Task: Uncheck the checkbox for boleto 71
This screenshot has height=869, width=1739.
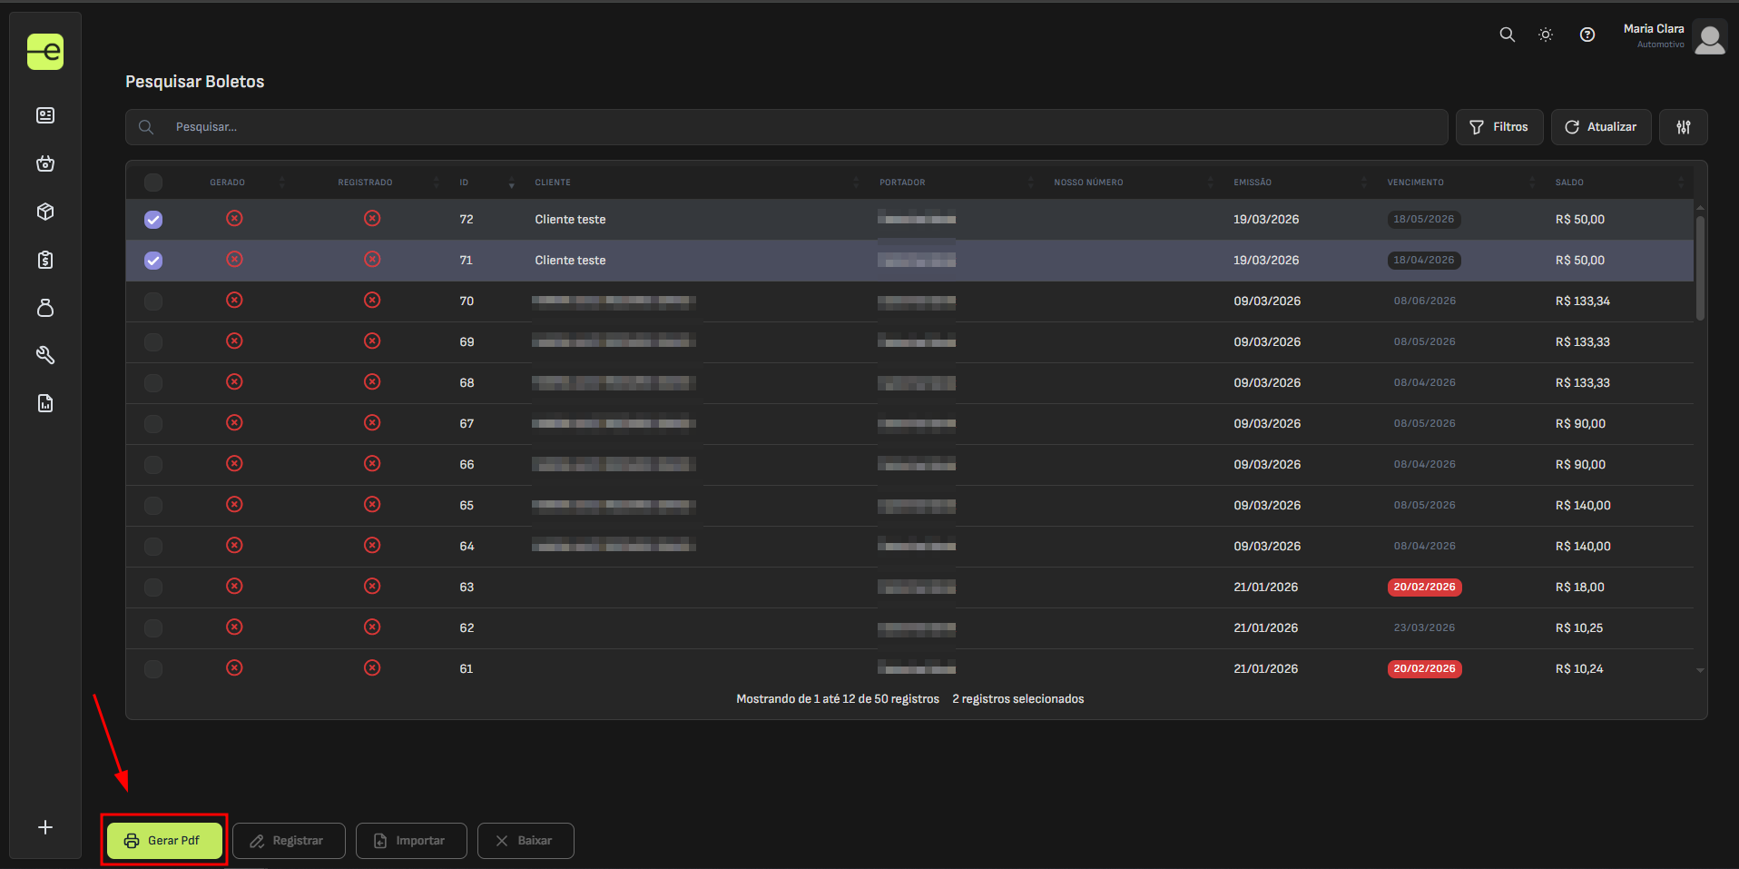Action: (153, 261)
